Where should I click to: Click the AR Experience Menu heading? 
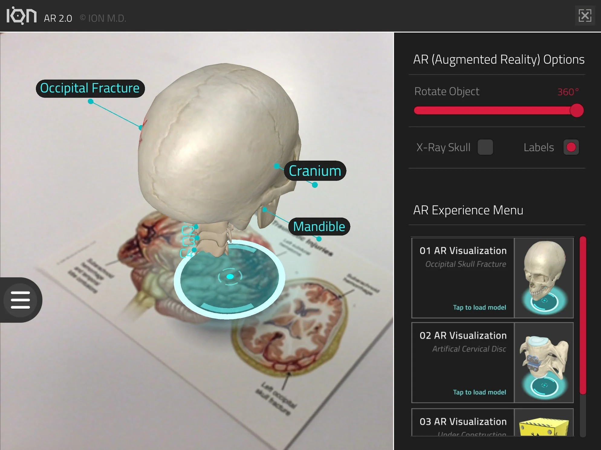pyautogui.click(x=468, y=210)
